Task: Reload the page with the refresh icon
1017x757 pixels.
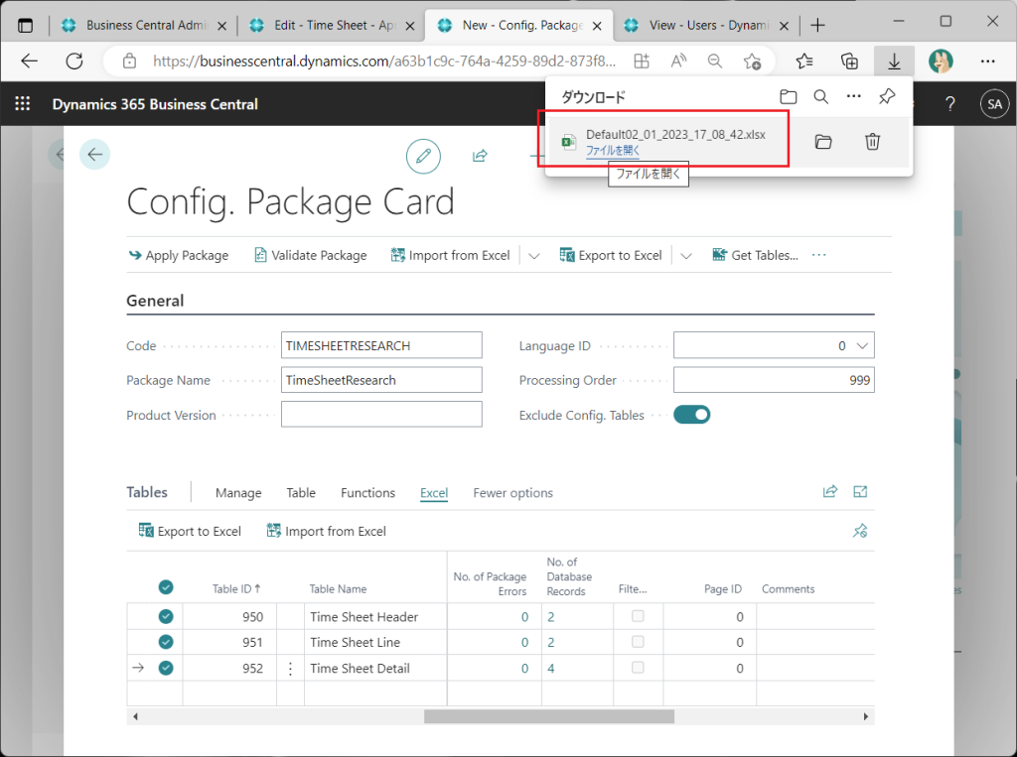Action: coord(74,62)
